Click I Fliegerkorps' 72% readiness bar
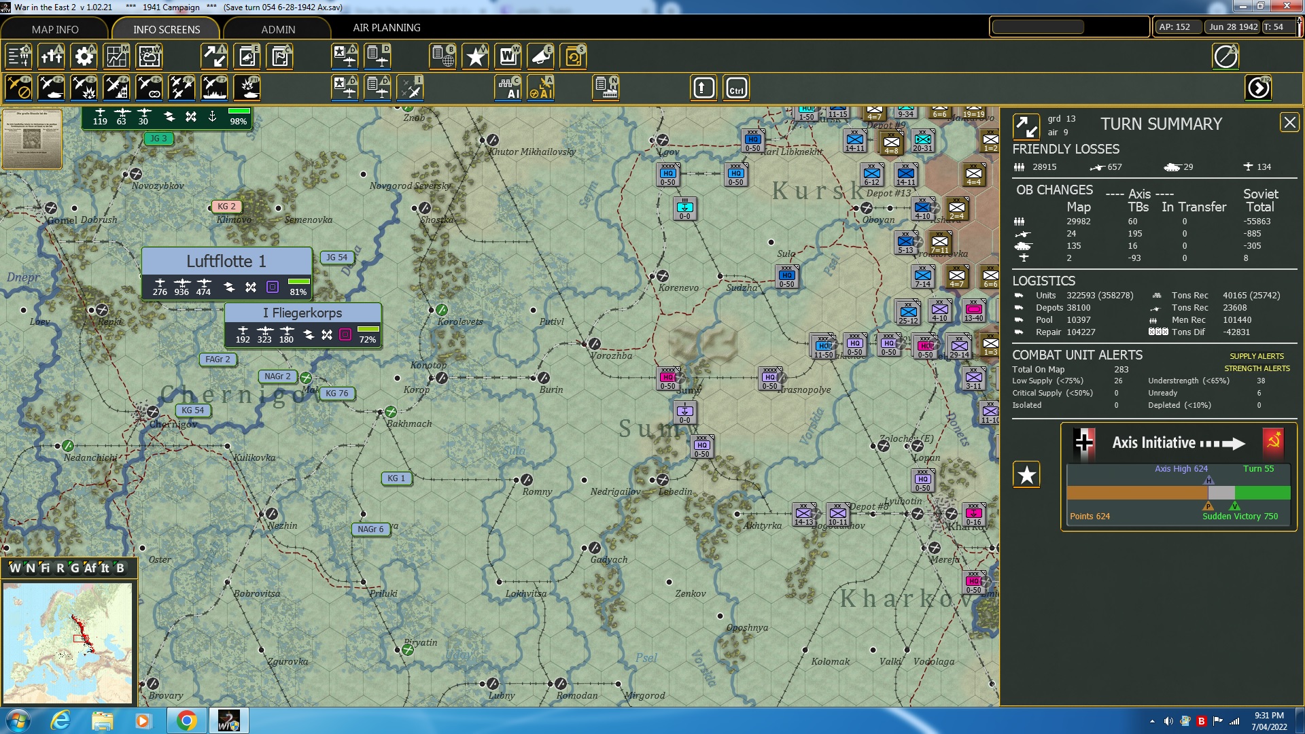The image size is (1305, 734). [x=368, y=329]
